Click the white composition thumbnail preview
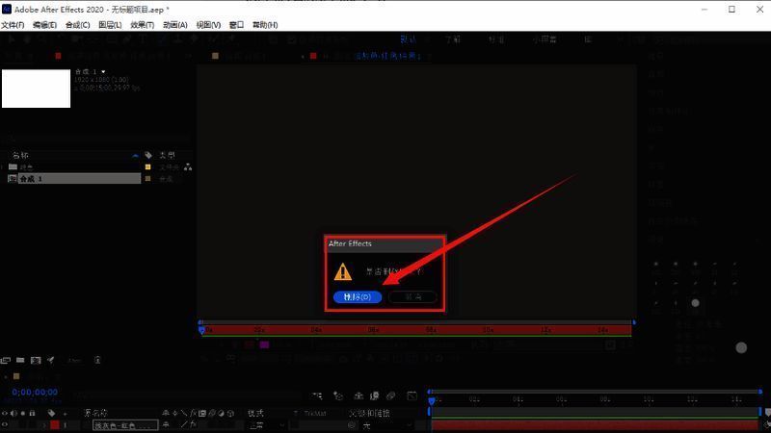This screenshot has height=433, width=771. tap(36, 89)
